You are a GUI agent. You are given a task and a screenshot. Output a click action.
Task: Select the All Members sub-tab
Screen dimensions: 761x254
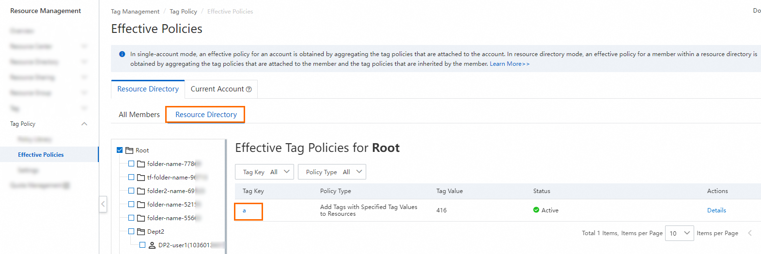point(139,115)
